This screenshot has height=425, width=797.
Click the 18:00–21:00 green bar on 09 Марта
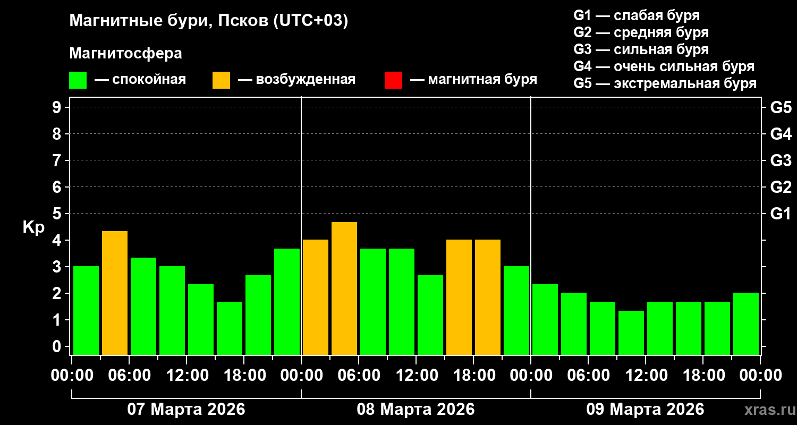click(x=717, y=328)
